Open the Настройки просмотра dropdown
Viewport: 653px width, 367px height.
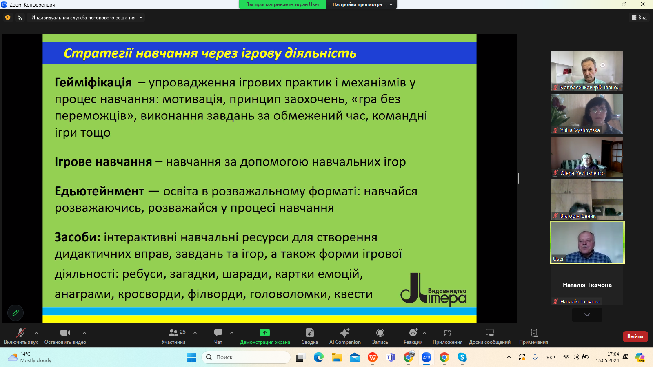tap(361, 4)
